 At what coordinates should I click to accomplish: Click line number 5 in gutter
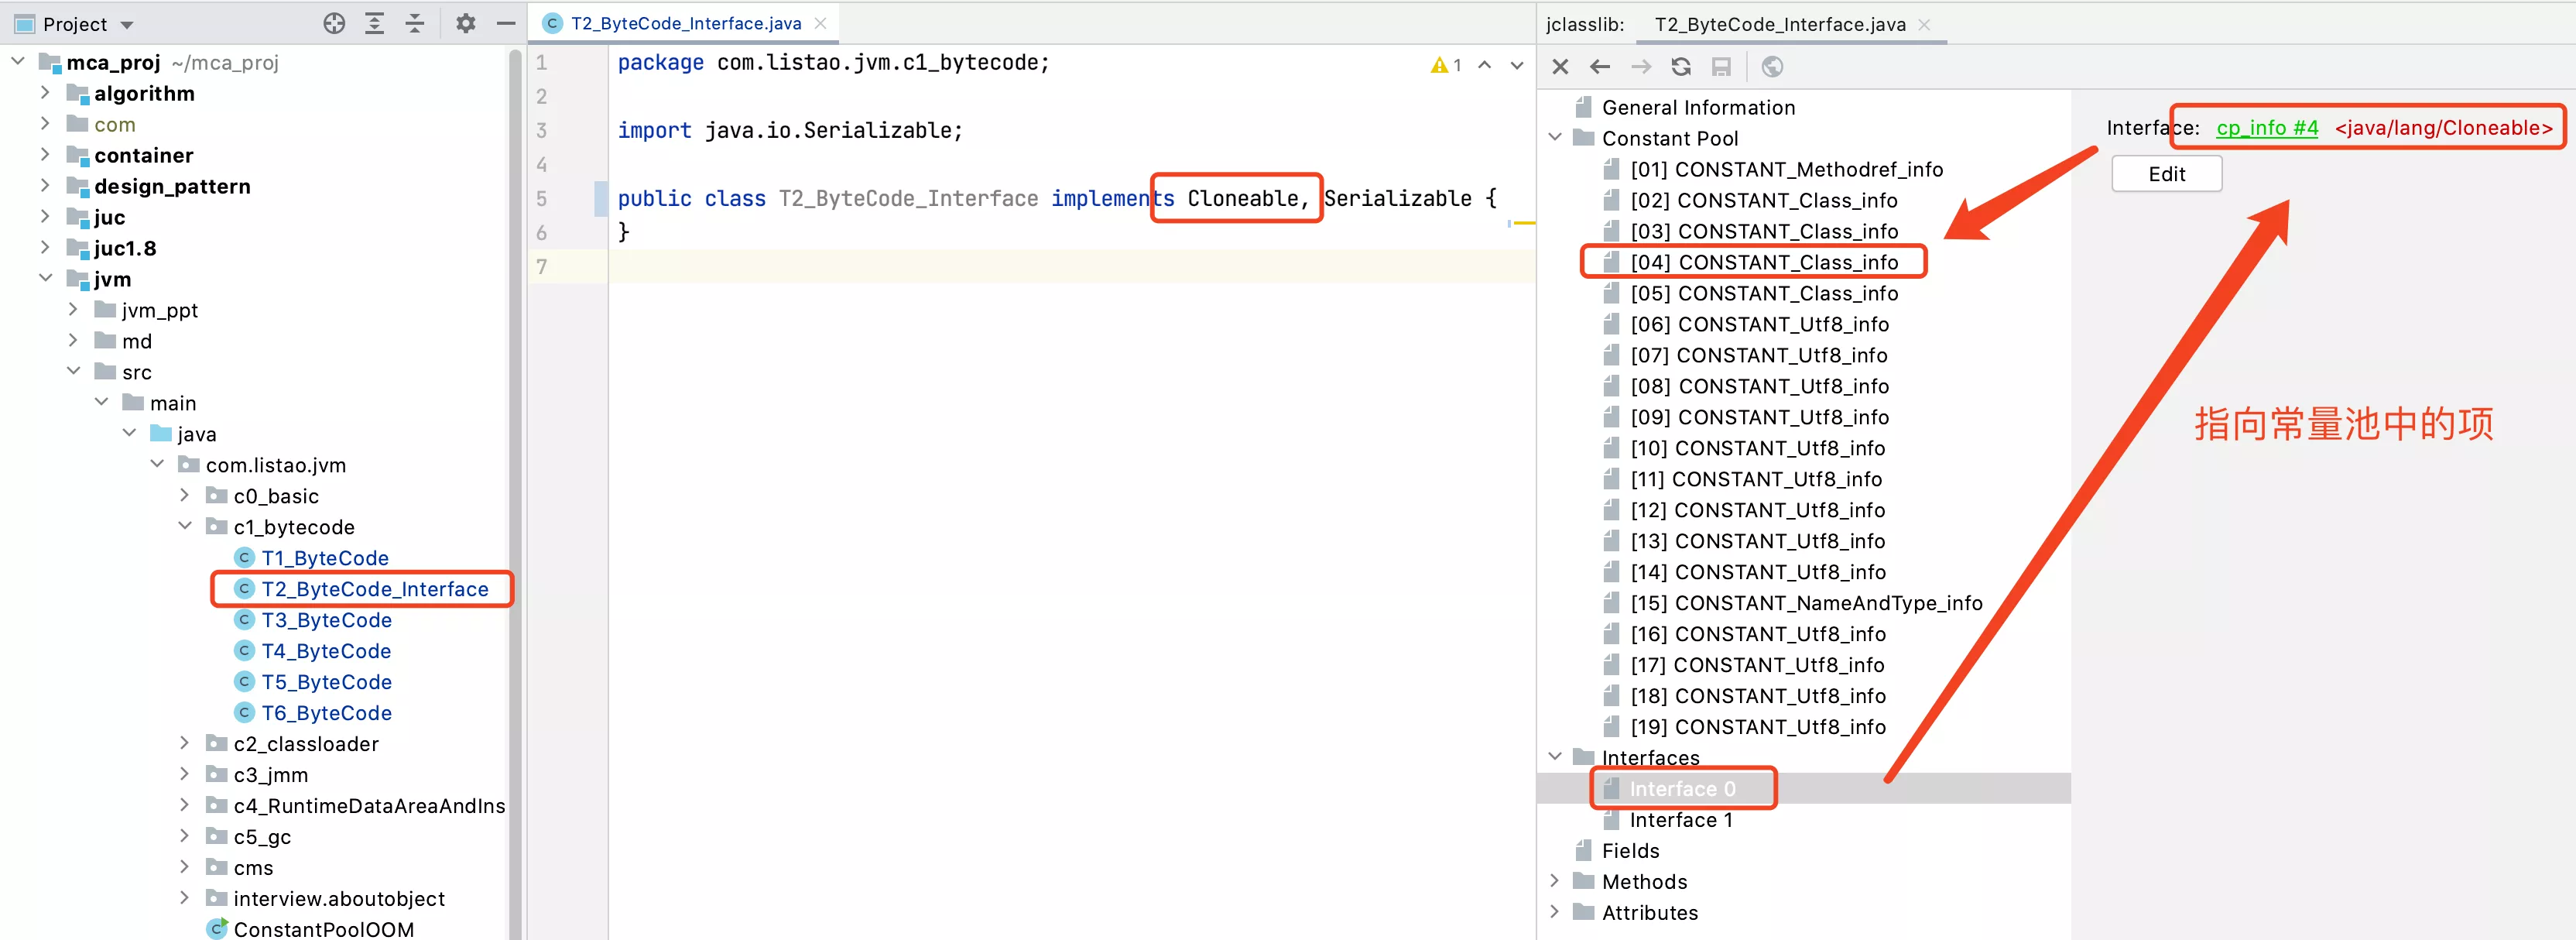(542, 198)
